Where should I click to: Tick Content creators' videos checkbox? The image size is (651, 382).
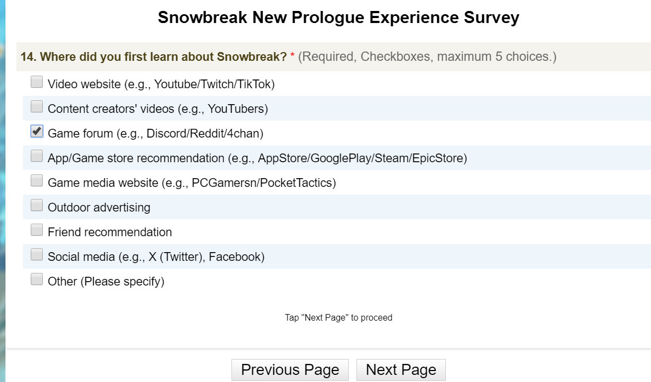37,106
